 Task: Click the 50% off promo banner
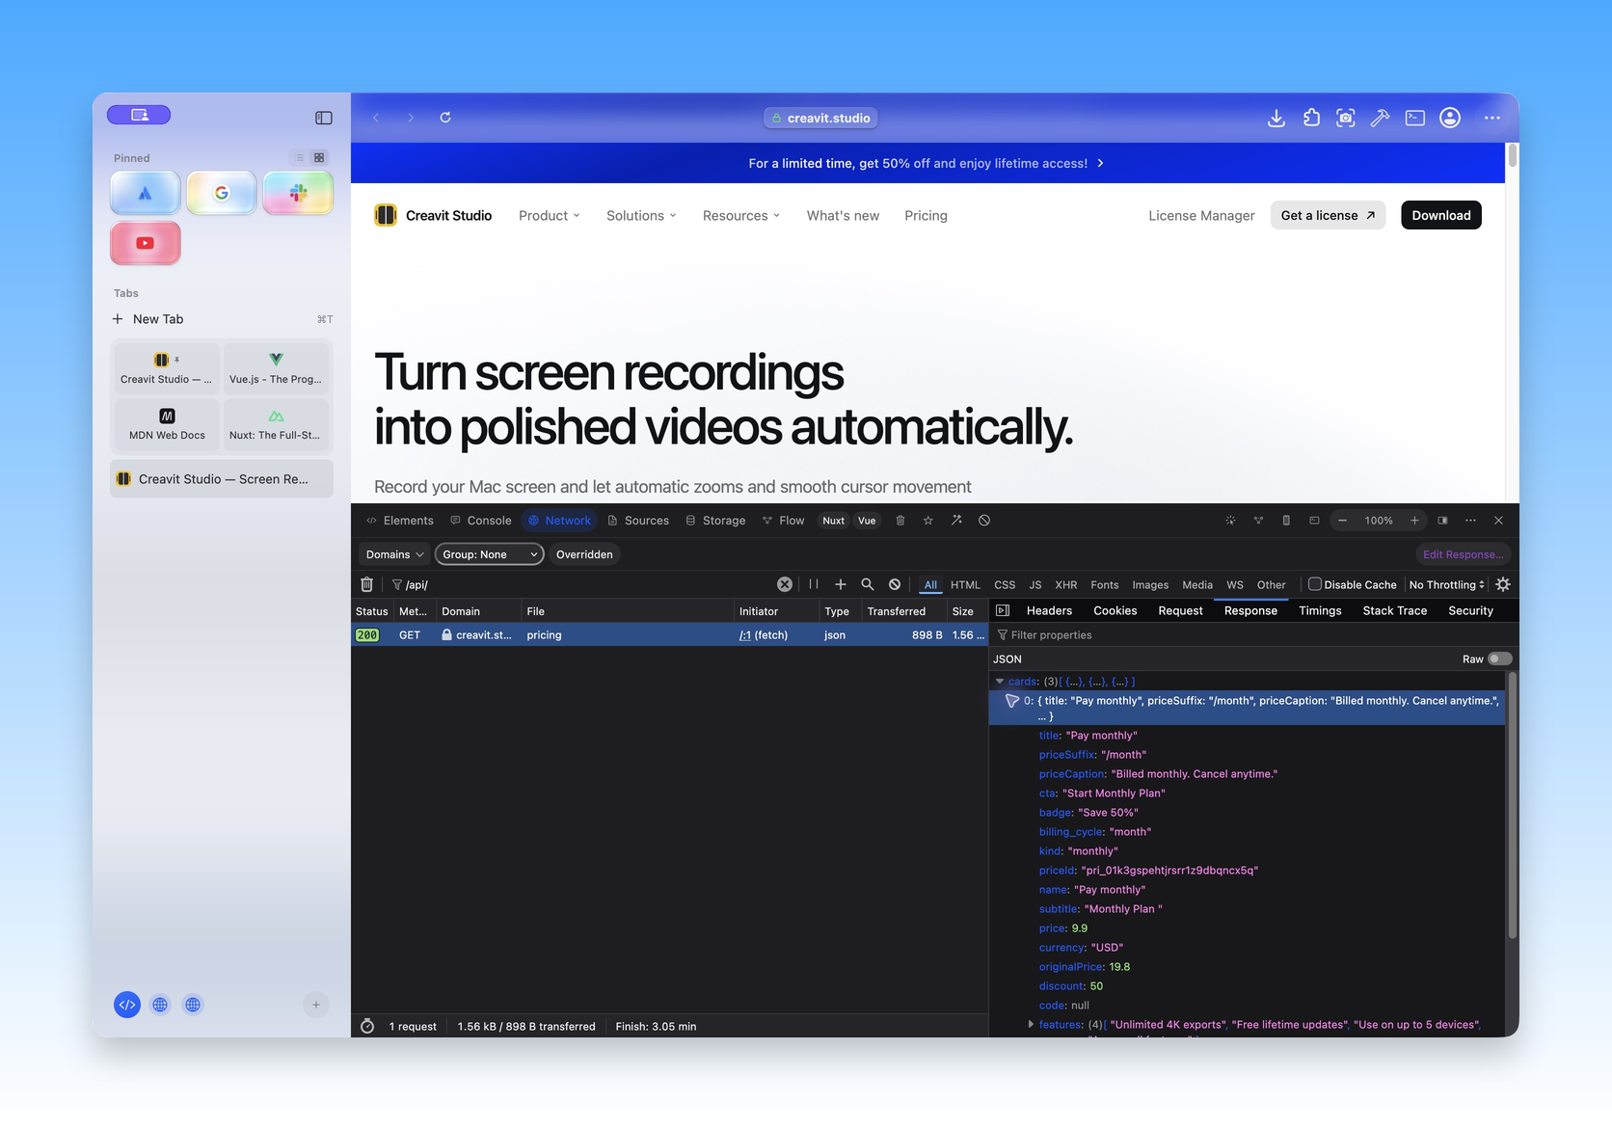[927, 163]
